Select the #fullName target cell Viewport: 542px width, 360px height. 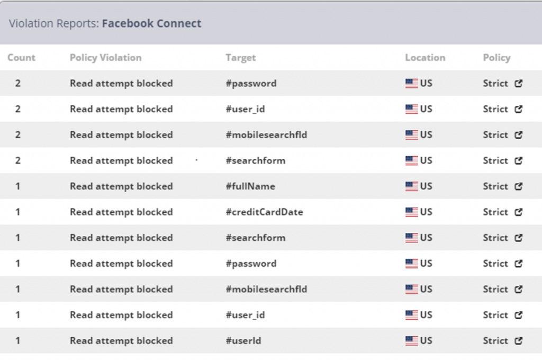click(250, 186)
